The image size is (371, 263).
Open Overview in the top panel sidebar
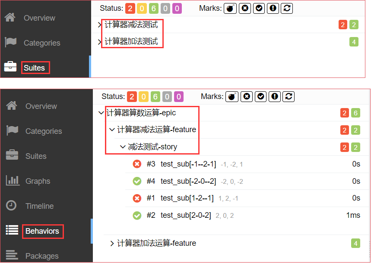pos(39,18)
